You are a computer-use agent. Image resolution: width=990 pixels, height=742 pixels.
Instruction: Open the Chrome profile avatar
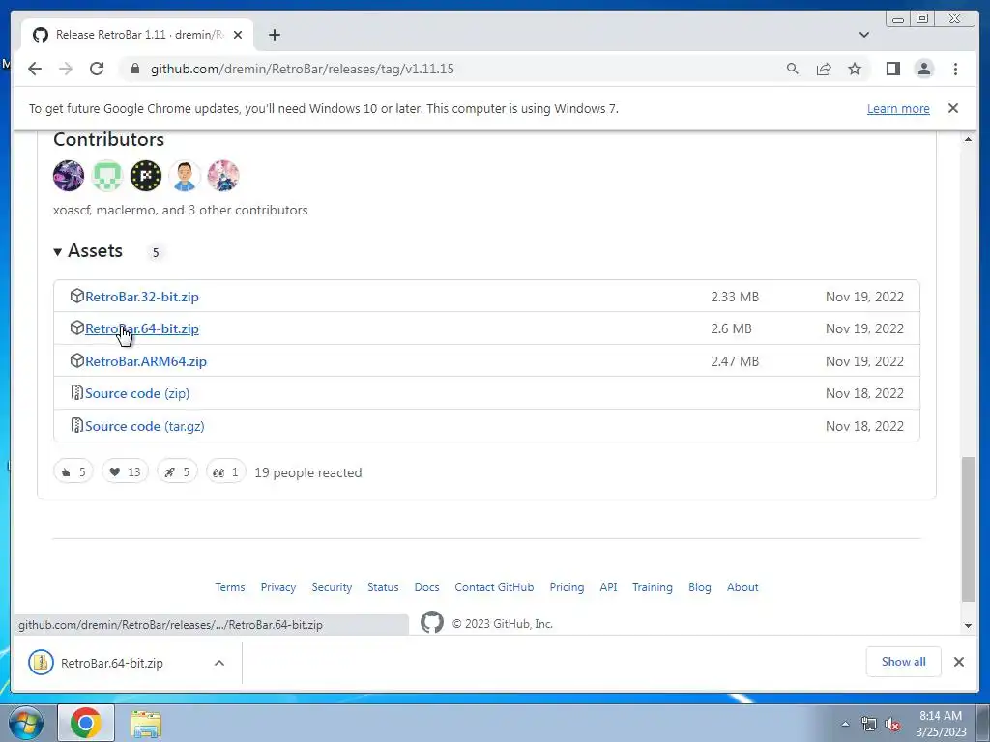[923, 69]
